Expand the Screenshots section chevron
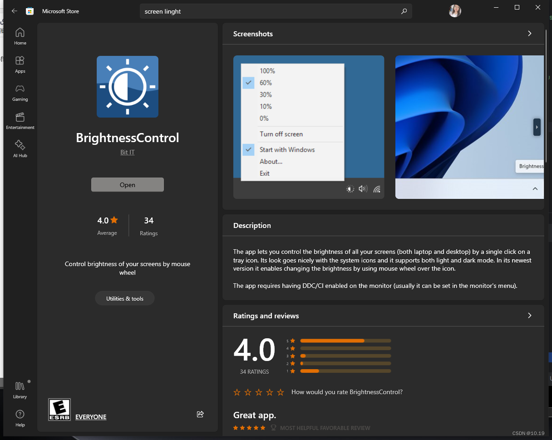The image size is (552, 440). [x=529, y=34]
